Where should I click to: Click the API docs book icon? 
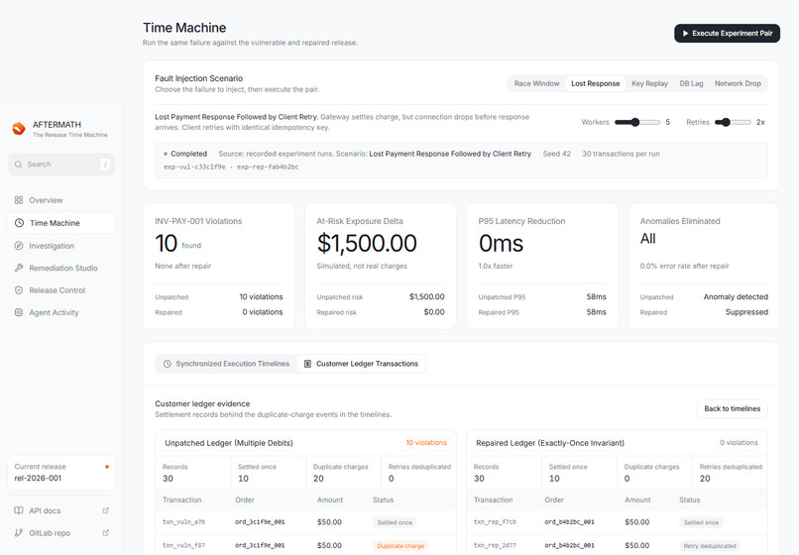[x=19, y=510]
